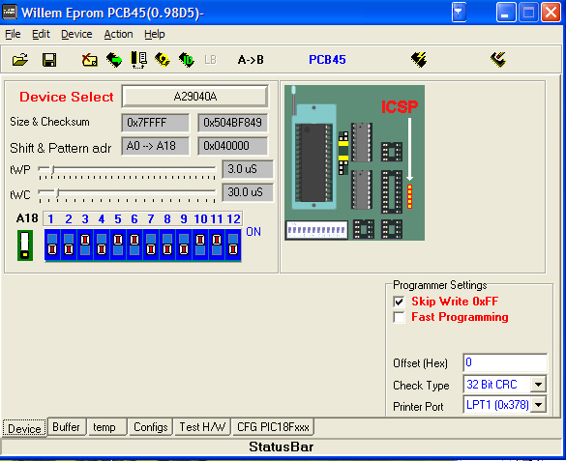Open the Printer Port dropdown

pyautogui.click(x=538, y=405)
